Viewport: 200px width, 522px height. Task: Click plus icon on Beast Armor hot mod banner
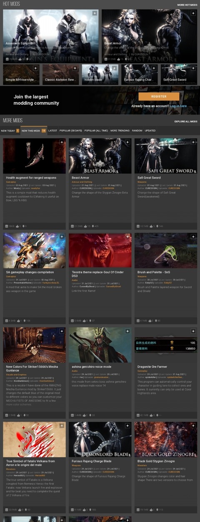[x=193, y=13]
